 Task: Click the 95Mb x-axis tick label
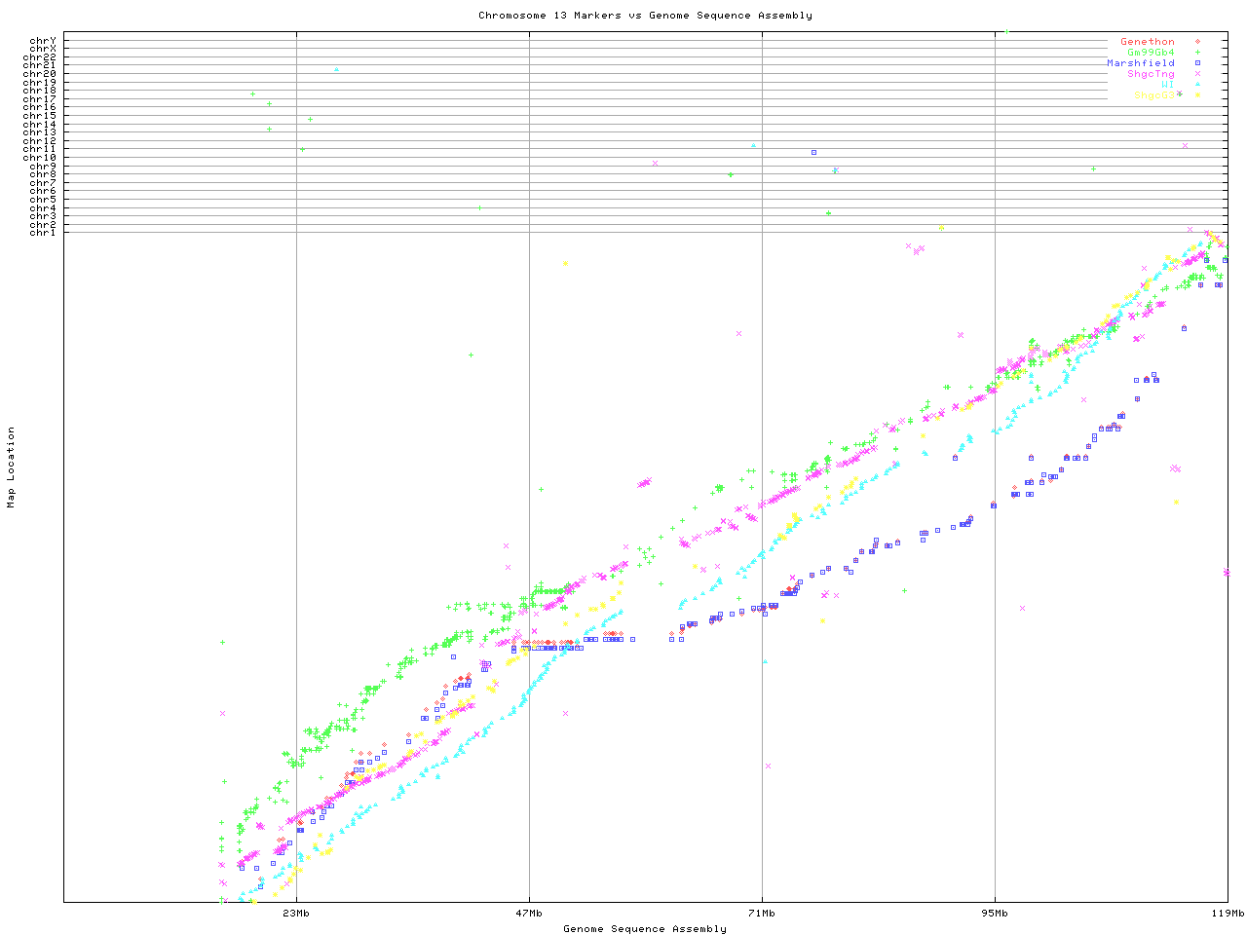995,914
